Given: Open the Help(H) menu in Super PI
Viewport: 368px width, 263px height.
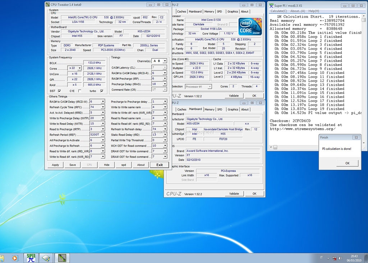Looking at the screenshot, I should (x=313, y=11).
